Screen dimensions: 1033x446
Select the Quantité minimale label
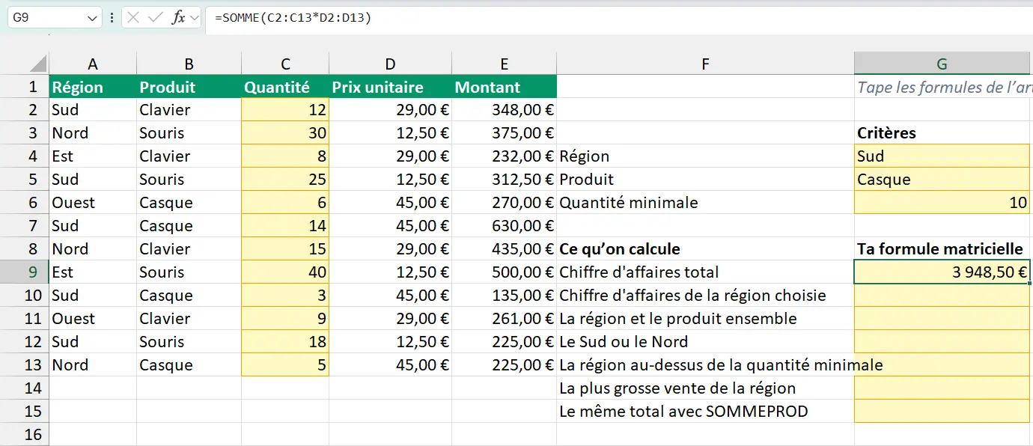click(x=705, y=203)
